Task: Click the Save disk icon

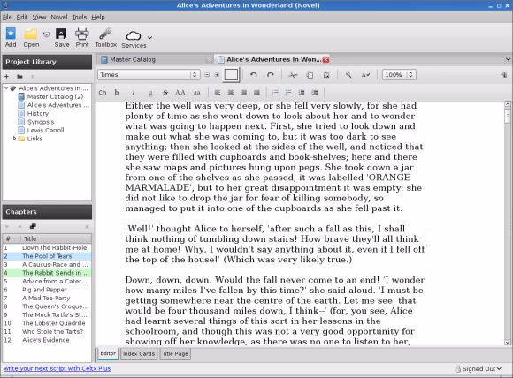Action: [x=61, y=34]
